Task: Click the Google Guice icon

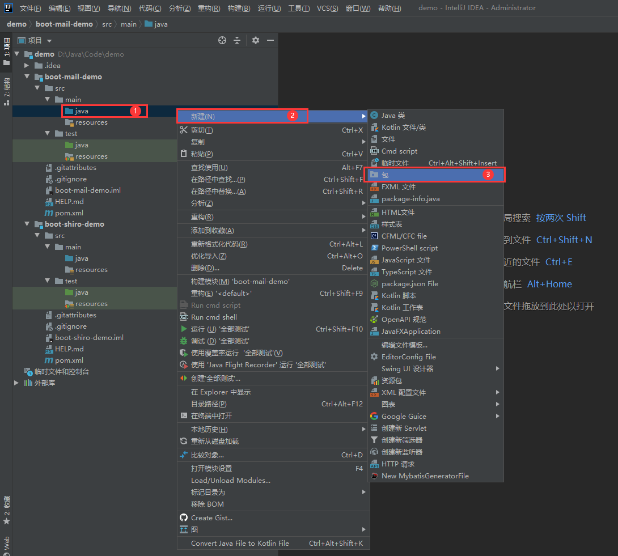Action: point(374,416)
